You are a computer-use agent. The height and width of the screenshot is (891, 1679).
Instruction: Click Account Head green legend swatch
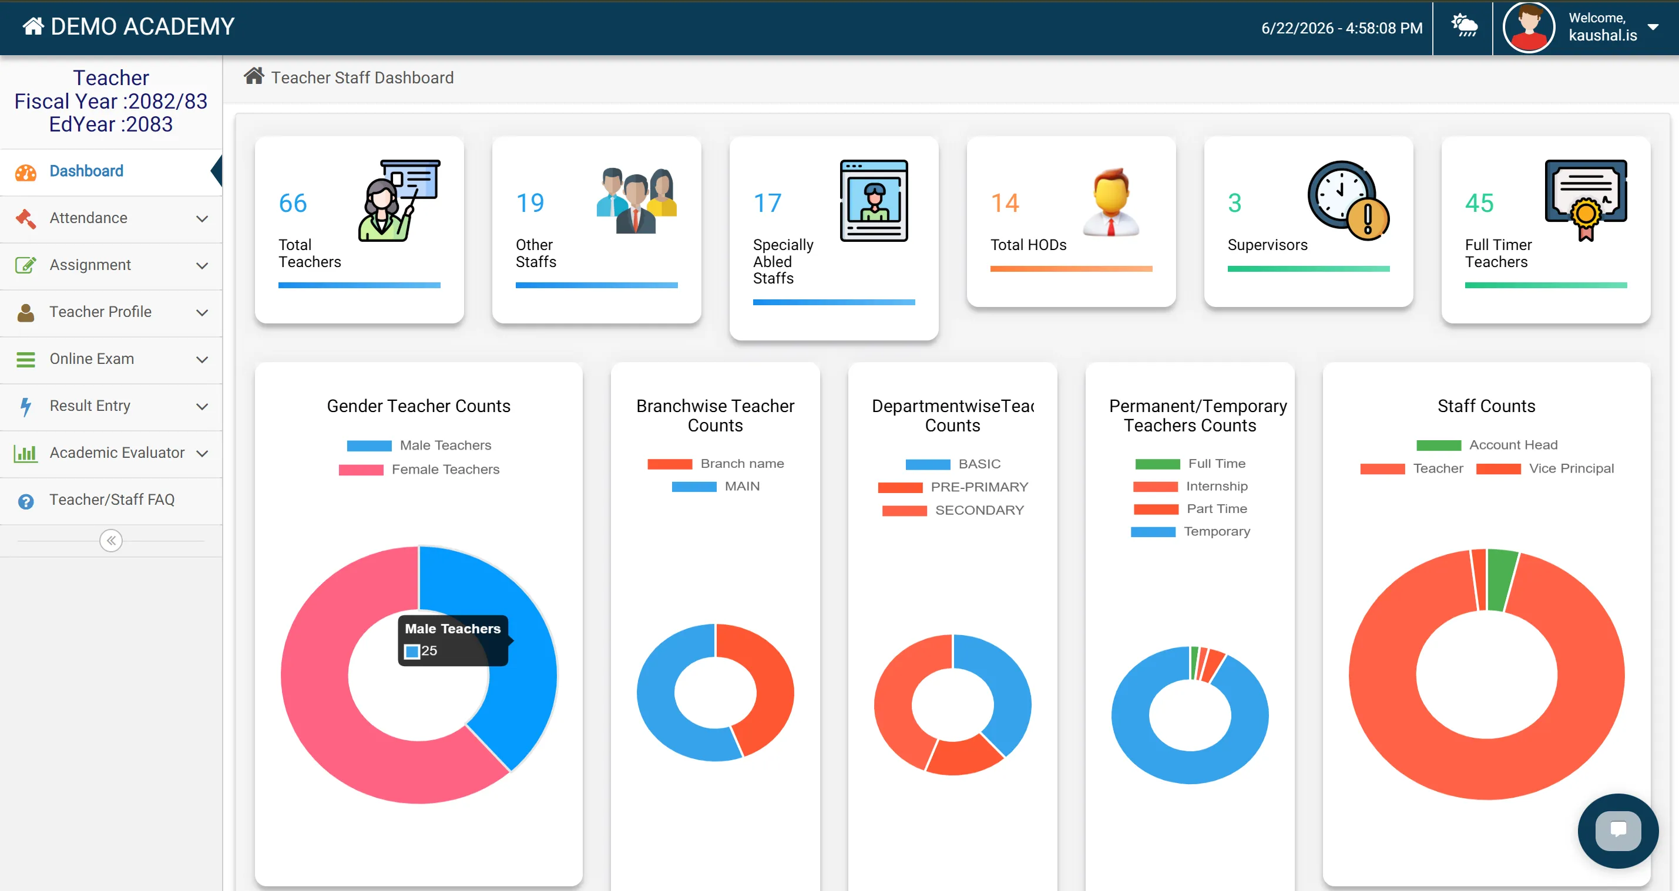pyautogui.click(x=1438, y=446)
